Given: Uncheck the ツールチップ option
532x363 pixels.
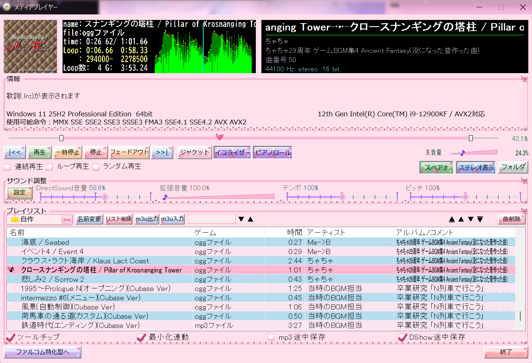Looking at the screenshot, I should [x=11, y=337].
